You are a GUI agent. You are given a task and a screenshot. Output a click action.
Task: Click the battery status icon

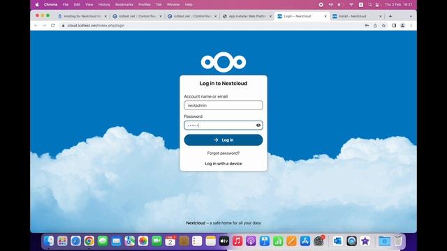340,5
